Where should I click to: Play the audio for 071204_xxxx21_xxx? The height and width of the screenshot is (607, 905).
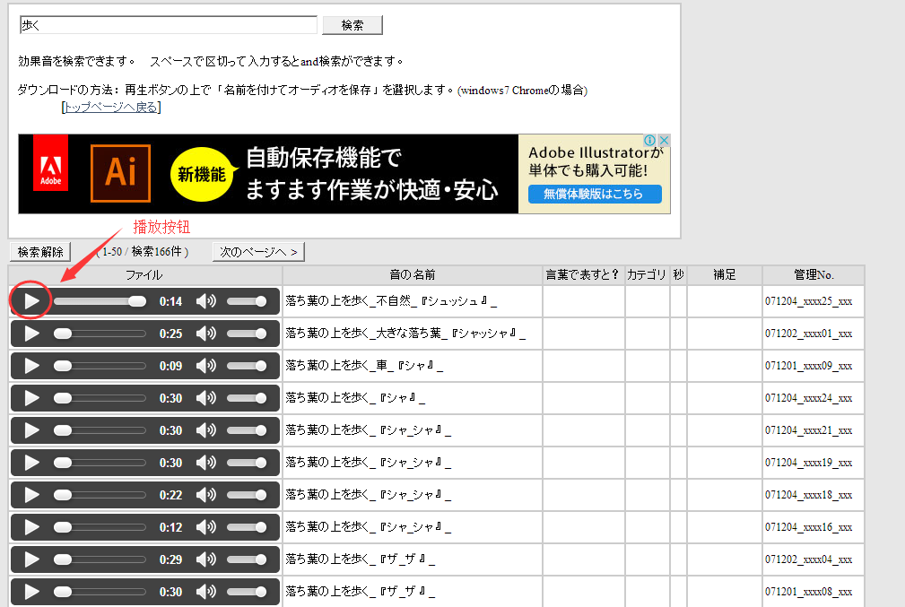[31, 430]
